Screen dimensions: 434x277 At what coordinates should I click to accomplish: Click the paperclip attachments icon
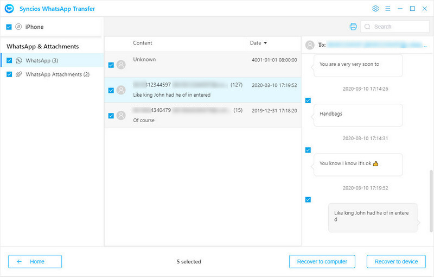coord(19,74)
